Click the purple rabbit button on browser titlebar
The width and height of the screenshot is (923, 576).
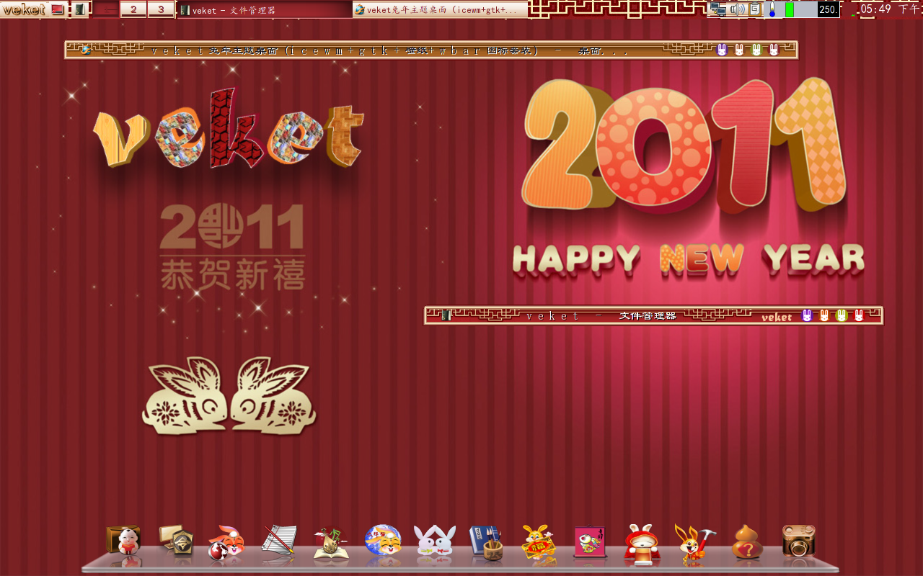(722, 50)
